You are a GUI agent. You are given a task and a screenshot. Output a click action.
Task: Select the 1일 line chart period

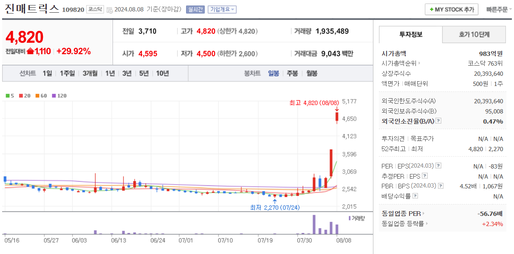pos(47,73)
